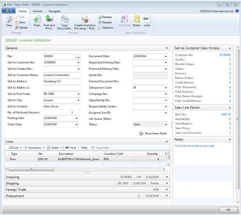241x215 pixels.
Task: Click the Sell-to Address field
Action: tap(62, 82)
